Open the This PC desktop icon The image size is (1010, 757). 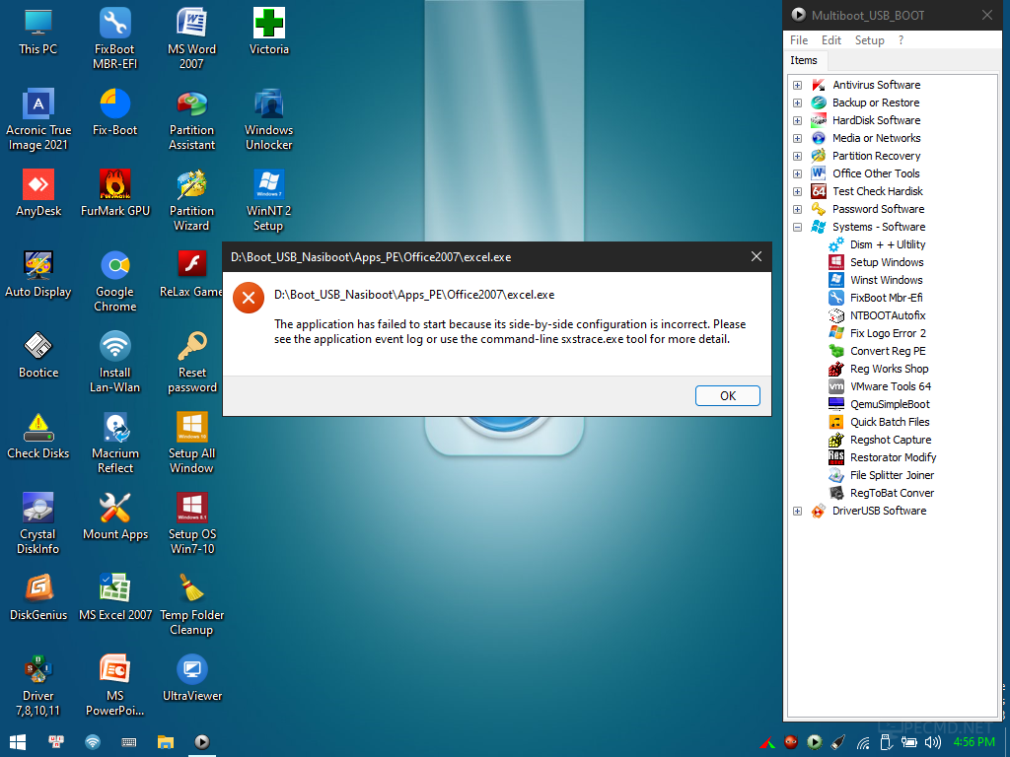(38, 33)
